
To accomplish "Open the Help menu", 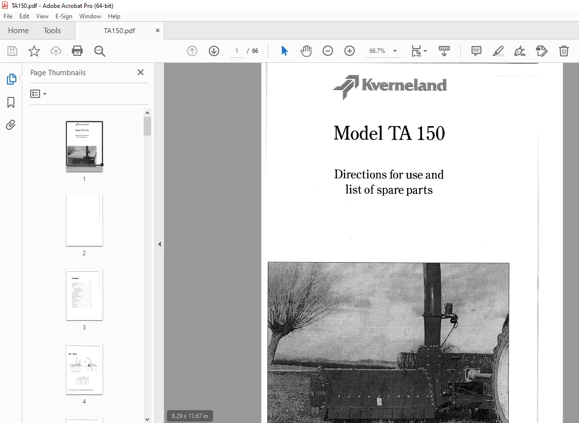I will click(x=114, y=16).
